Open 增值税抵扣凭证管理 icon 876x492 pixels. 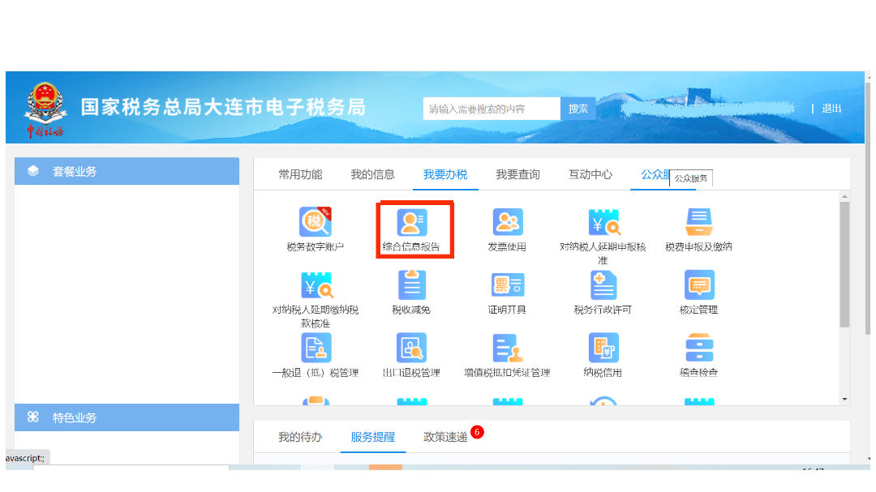click(x=507, y=348)
